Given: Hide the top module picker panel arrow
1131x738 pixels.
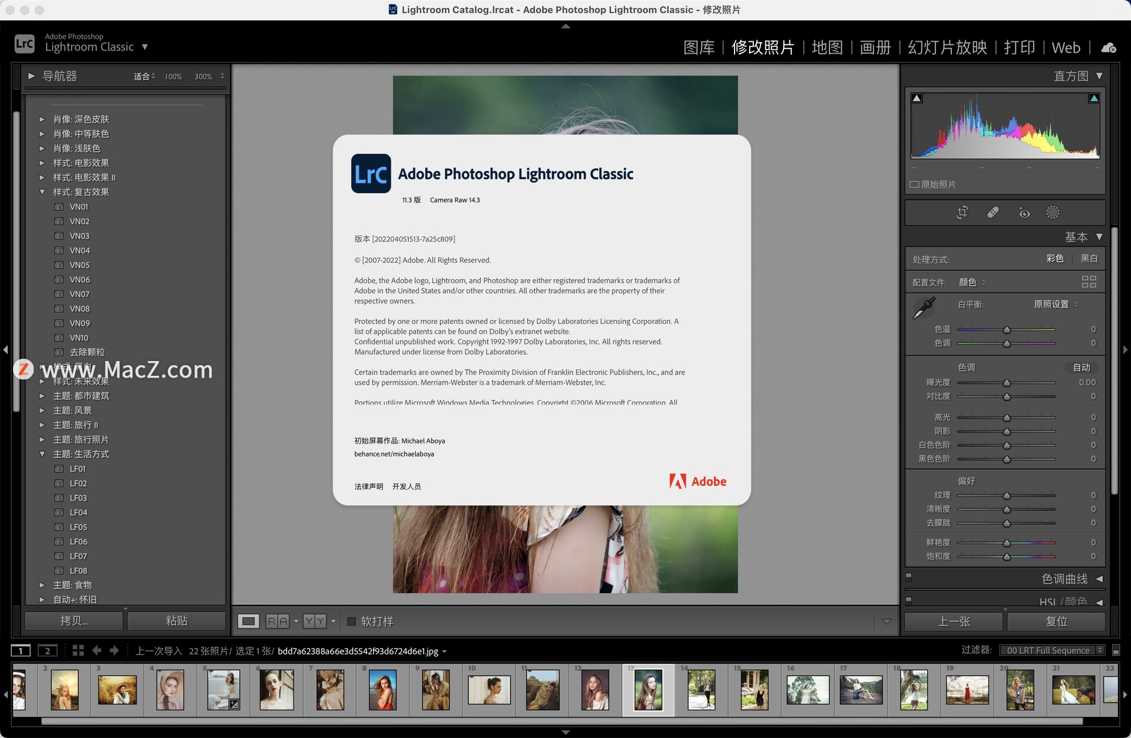Looking at the screenshot, I should (x=565, y=26).
